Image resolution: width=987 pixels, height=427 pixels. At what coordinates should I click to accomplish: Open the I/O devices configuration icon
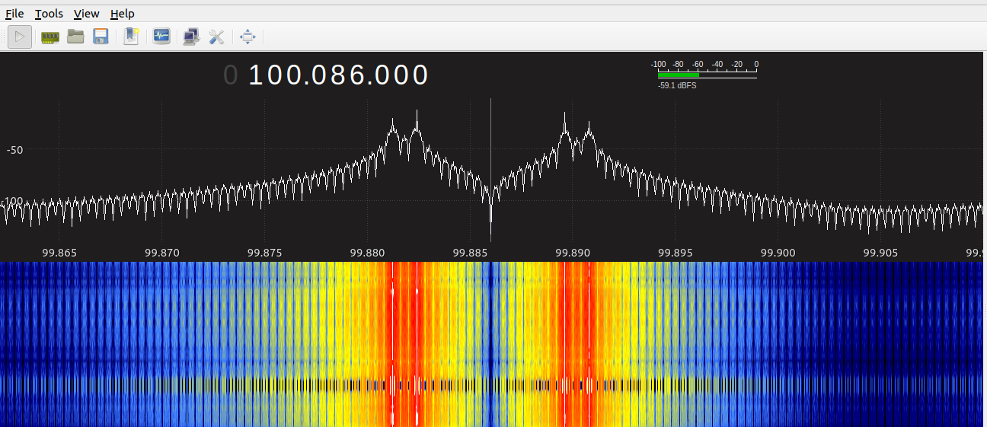pos(50,37)
